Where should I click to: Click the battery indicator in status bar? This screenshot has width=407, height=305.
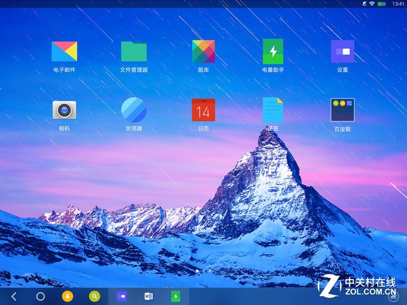382,4
